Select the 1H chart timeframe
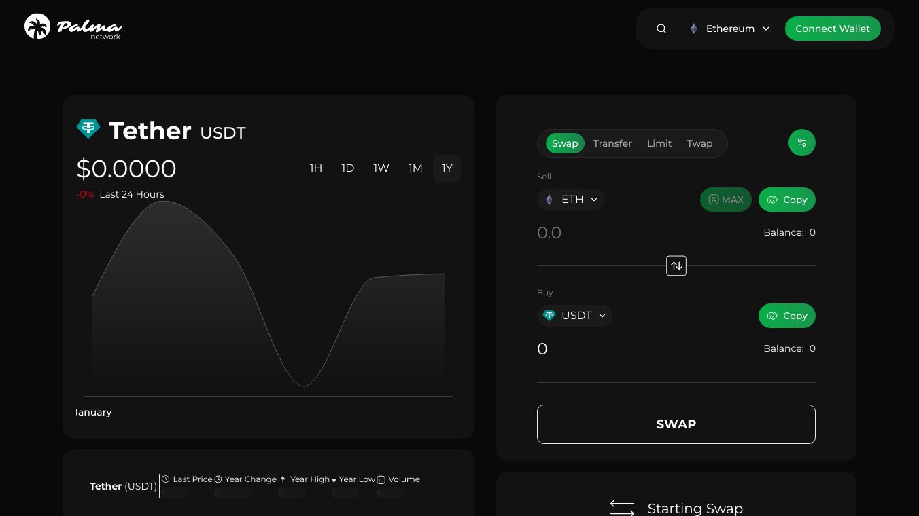This screenshot has width=919, height=516. pos(316,168)
